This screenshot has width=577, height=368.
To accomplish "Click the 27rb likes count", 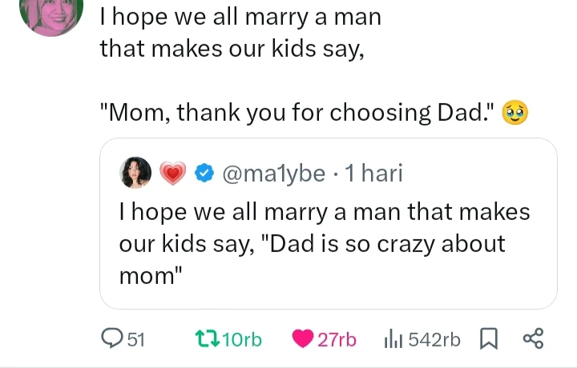I will click(337, 340).
